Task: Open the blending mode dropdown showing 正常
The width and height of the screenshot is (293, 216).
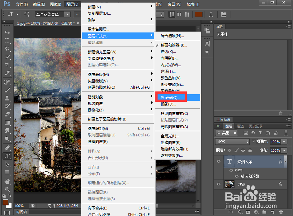Action: (x=232, y=141)
